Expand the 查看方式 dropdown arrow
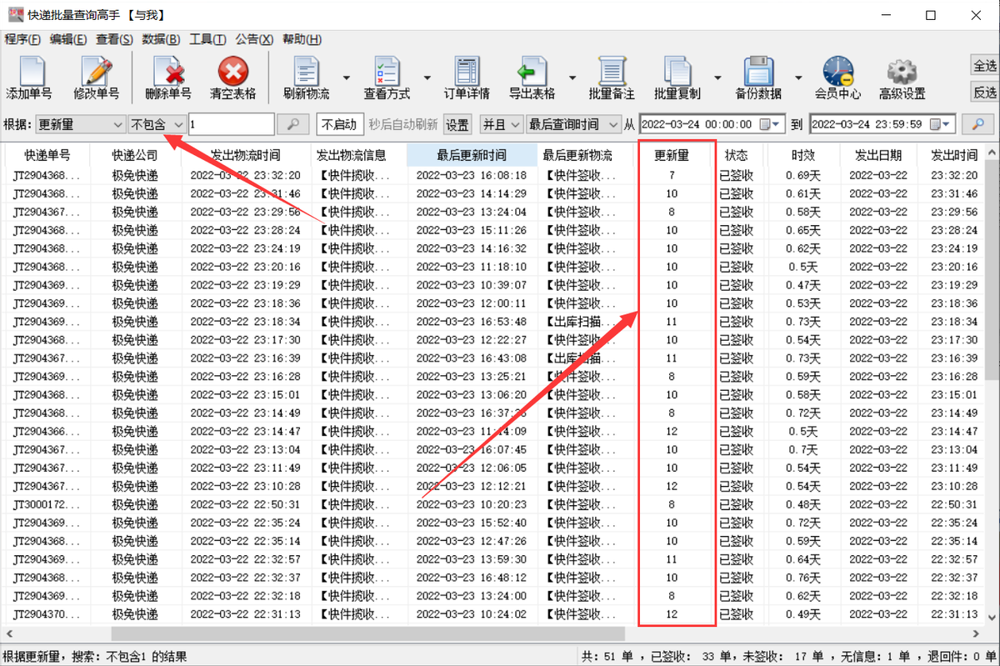This screenshot has height=666, width=1000. 427,78
